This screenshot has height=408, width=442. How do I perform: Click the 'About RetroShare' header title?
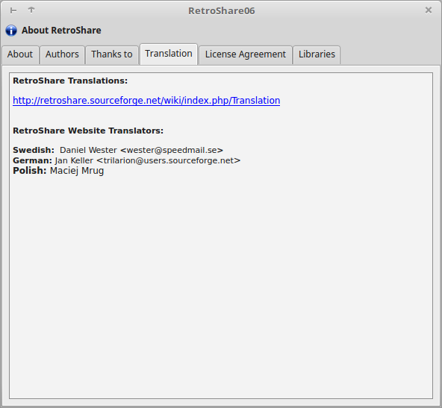(61, 31)
